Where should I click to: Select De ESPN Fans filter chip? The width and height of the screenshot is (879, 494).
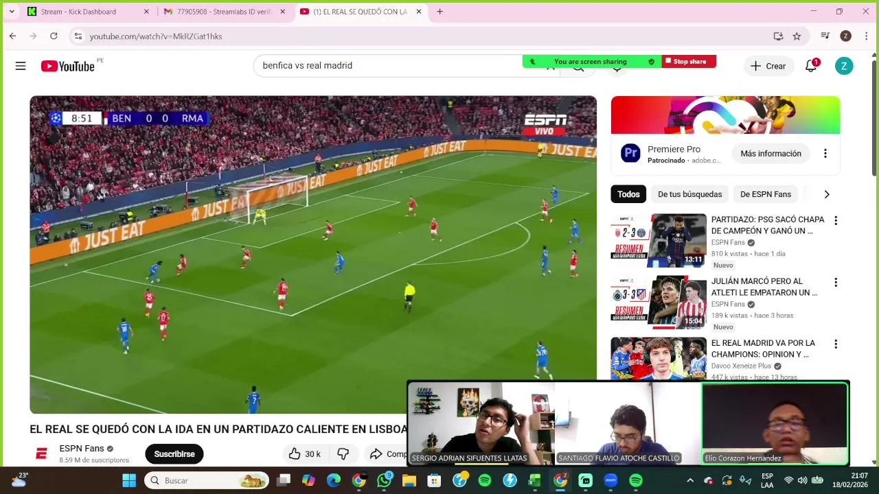[766, 194]
